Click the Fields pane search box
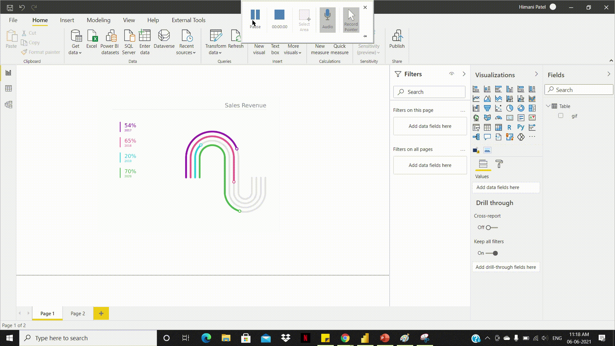The image size is (615, 346). tap(579, 90)
